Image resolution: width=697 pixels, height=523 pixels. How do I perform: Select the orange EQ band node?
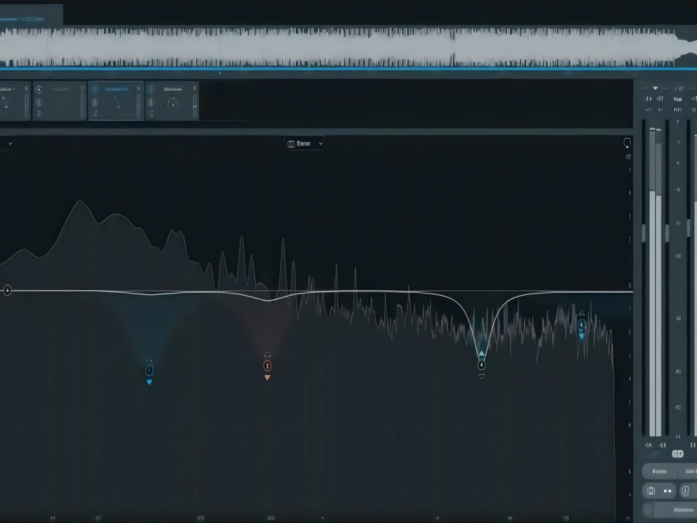tap(267, 366)
